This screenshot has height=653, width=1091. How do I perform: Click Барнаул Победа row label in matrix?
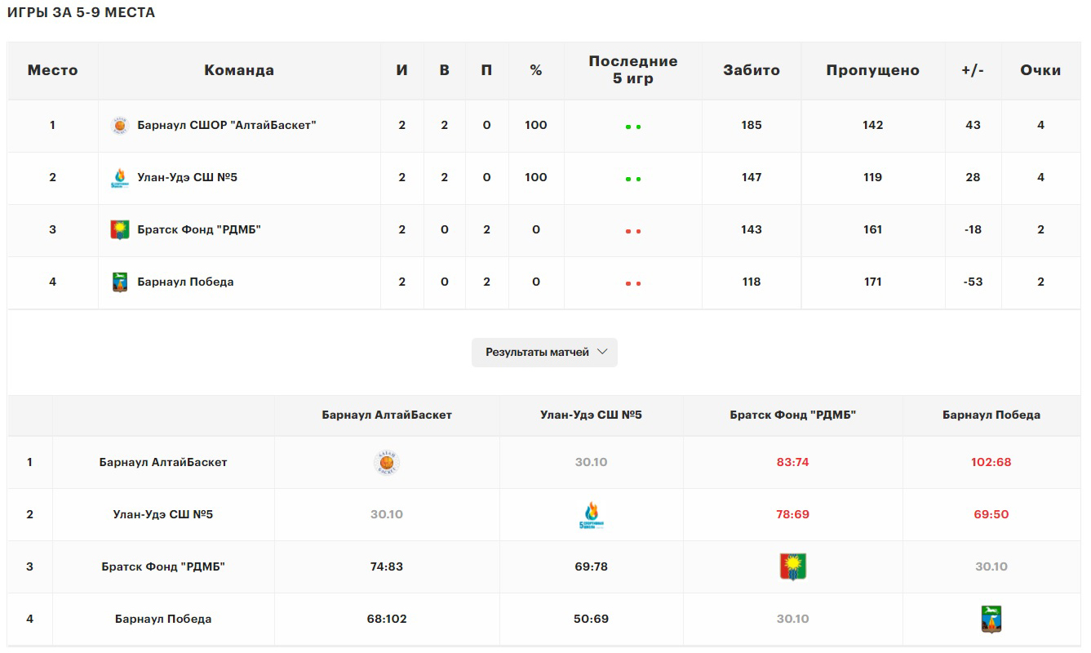pyautogui.click(x=163, y=619)
